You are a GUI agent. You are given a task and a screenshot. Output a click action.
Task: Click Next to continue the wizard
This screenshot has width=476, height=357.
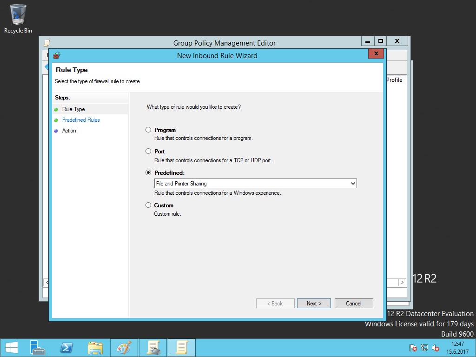(x=314, y=304)
